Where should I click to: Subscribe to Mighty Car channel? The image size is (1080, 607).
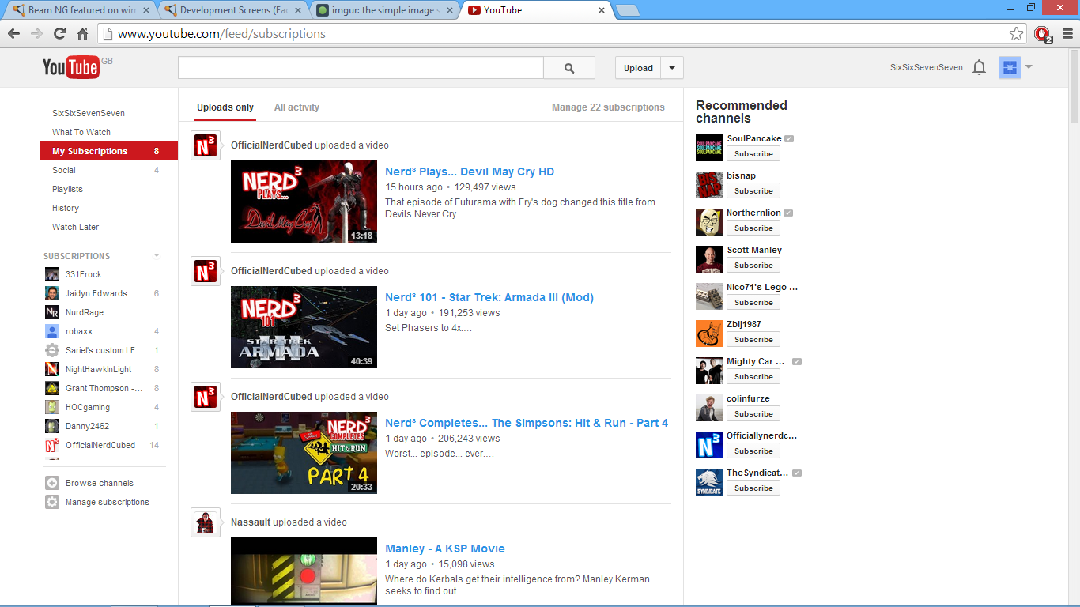point(753,377)
